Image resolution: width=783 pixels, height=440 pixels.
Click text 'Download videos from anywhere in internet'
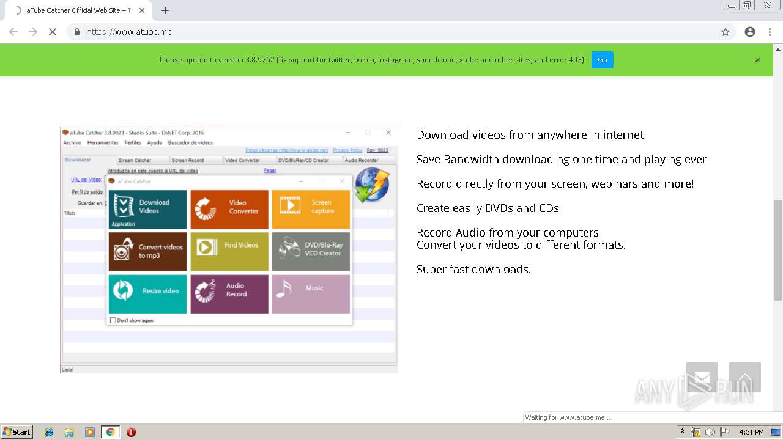pos(530,135)
